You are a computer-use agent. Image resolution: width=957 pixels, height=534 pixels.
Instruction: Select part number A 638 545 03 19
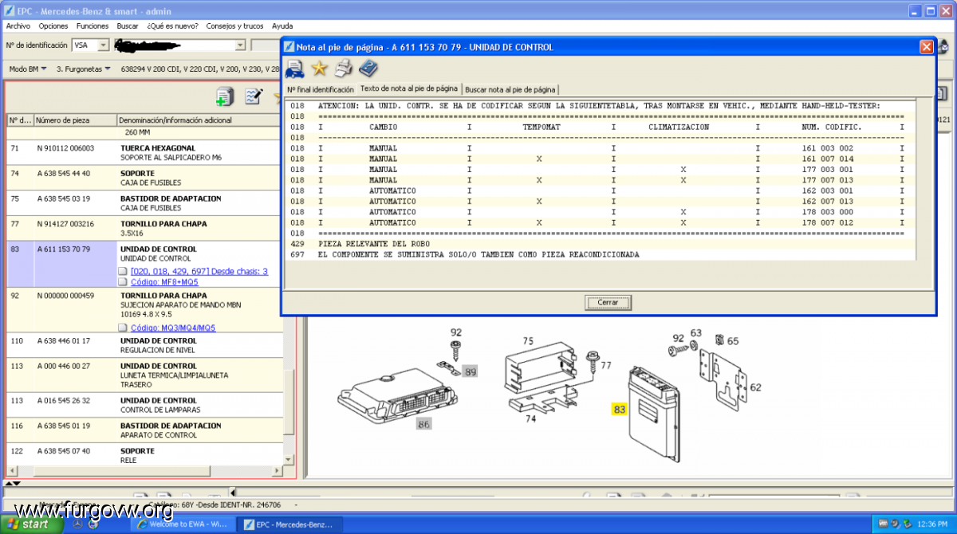pos(64,198)
